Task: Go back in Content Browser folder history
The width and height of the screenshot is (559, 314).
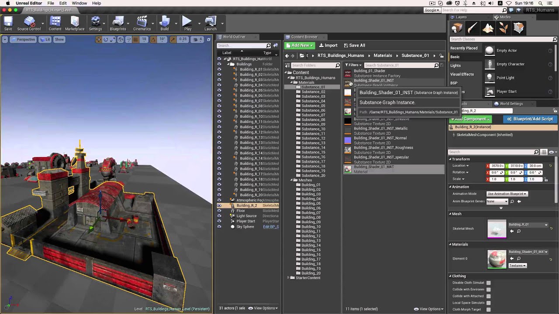Action: [287, 56]
